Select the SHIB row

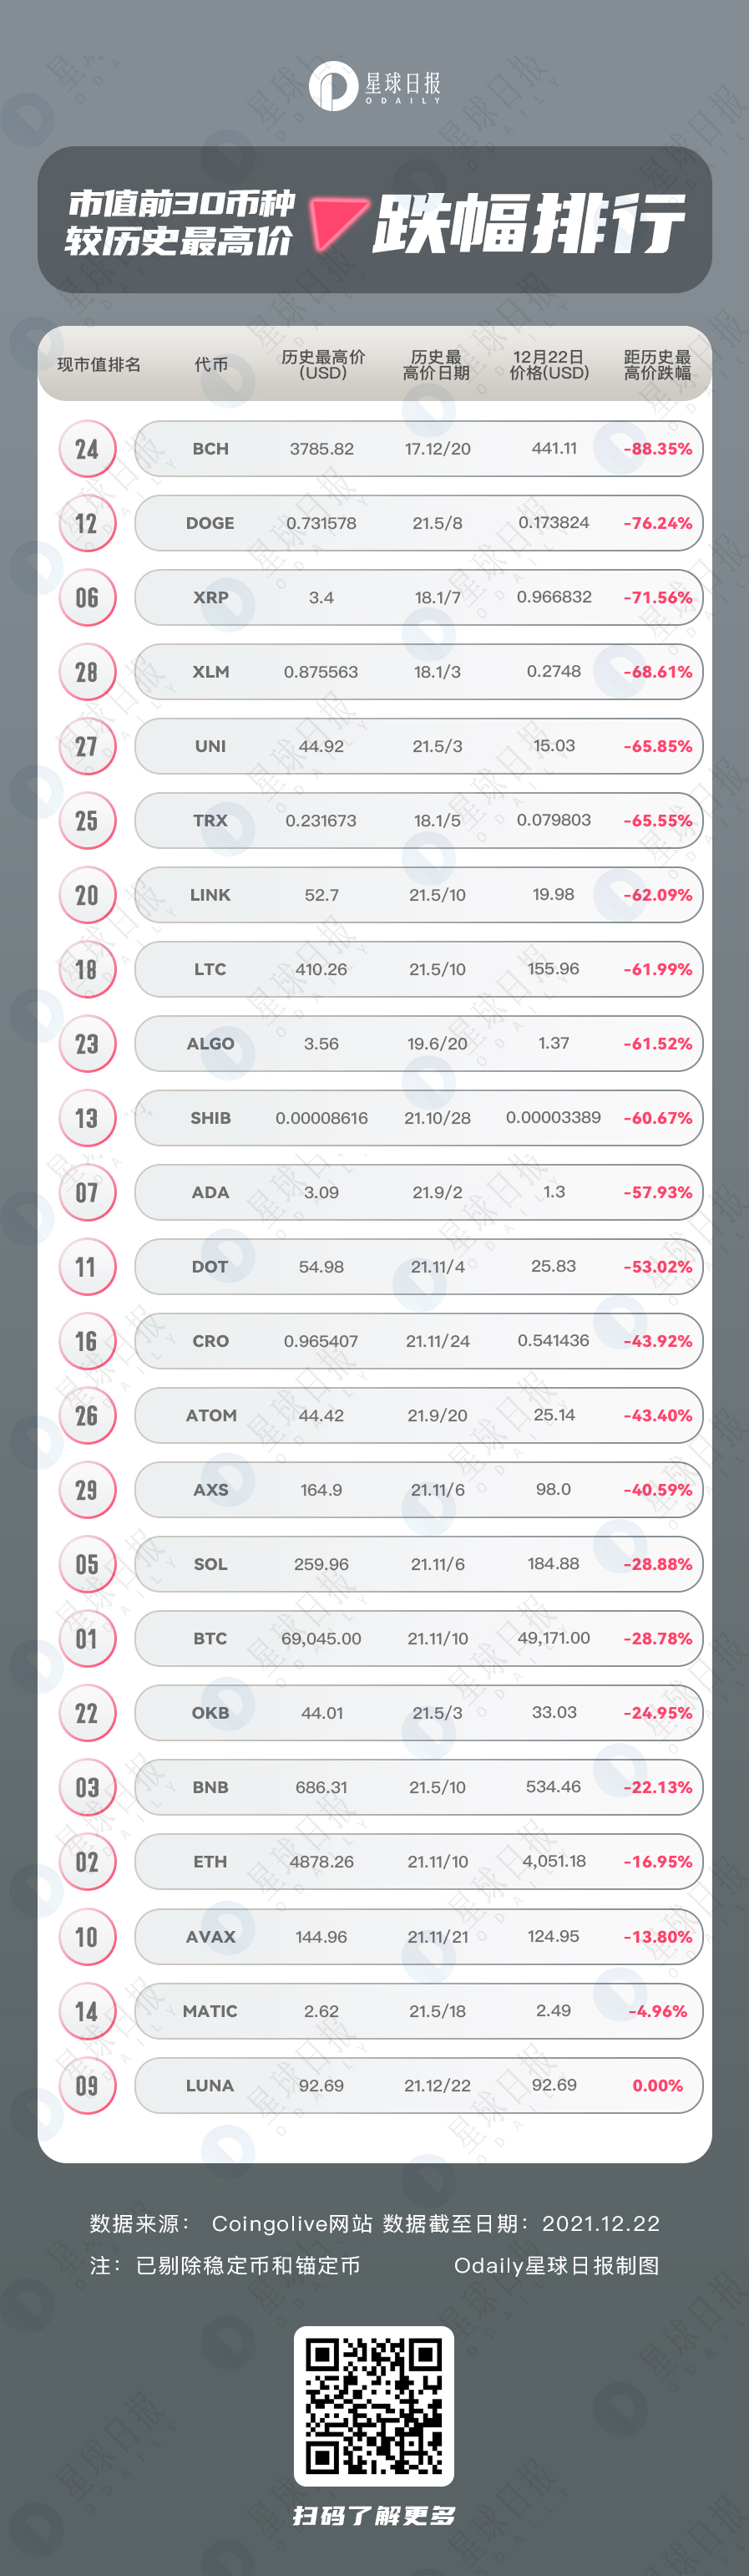pos(419,1117)
